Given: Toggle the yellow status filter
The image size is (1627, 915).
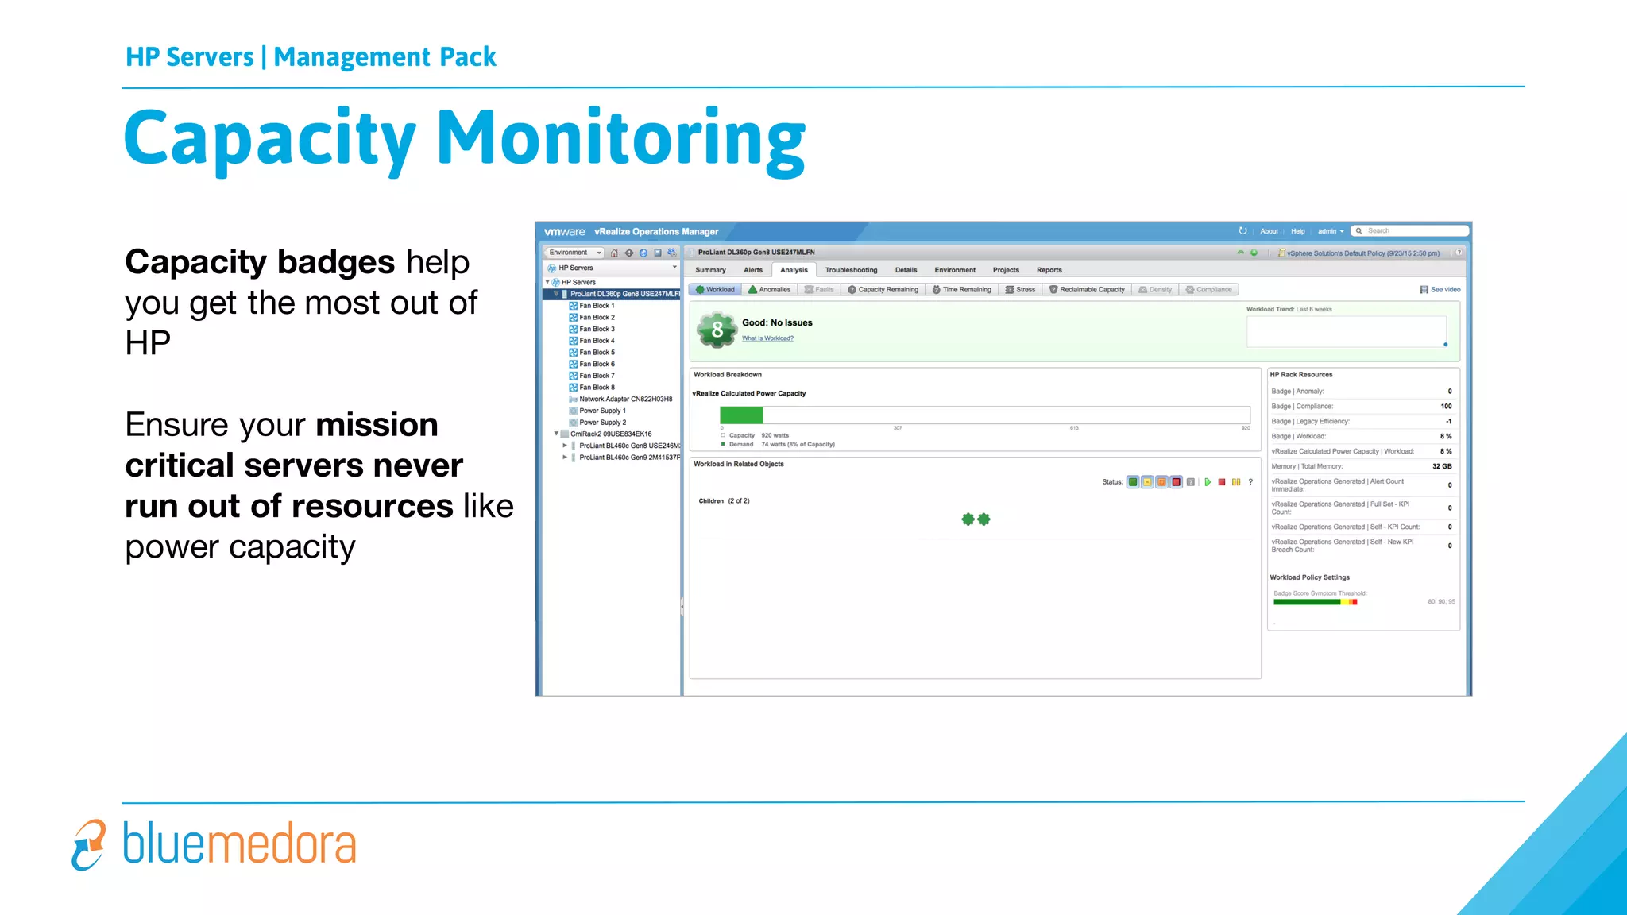Looking at the screenshot, I should pos(1148,482).
